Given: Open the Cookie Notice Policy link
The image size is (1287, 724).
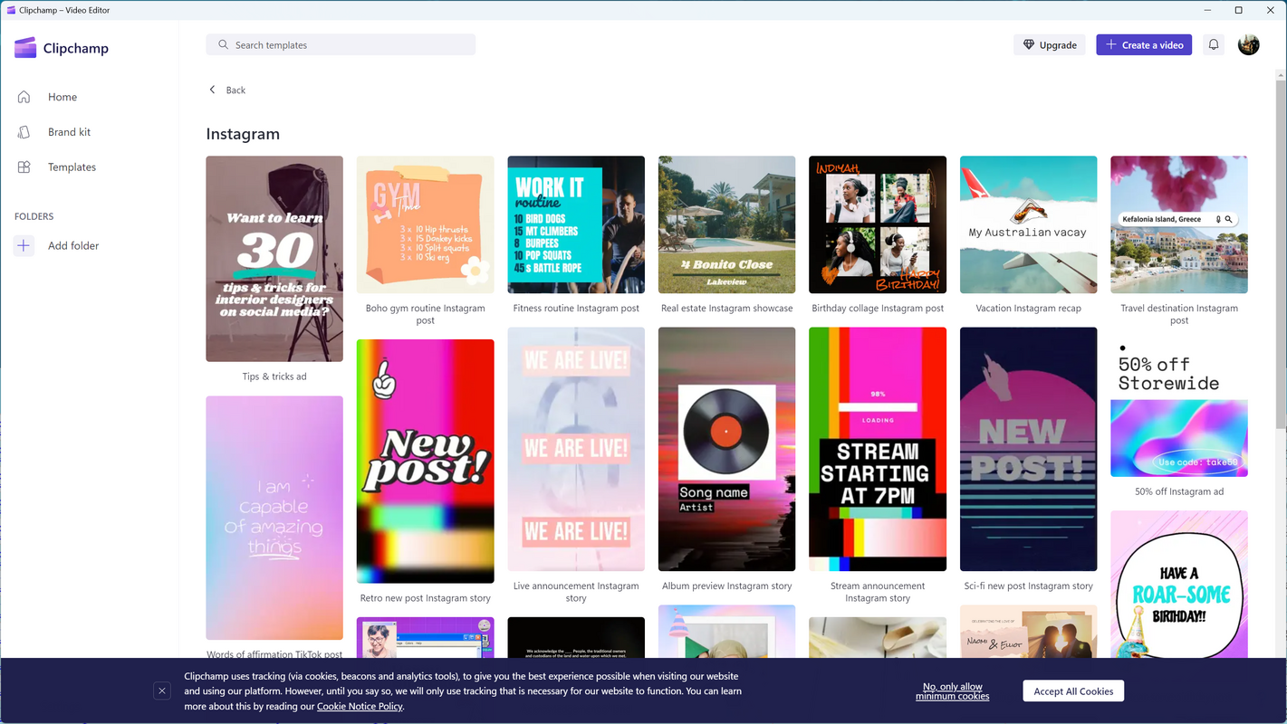Looking at the screenshot, I should pyautogui.click(x=360, y=707).
